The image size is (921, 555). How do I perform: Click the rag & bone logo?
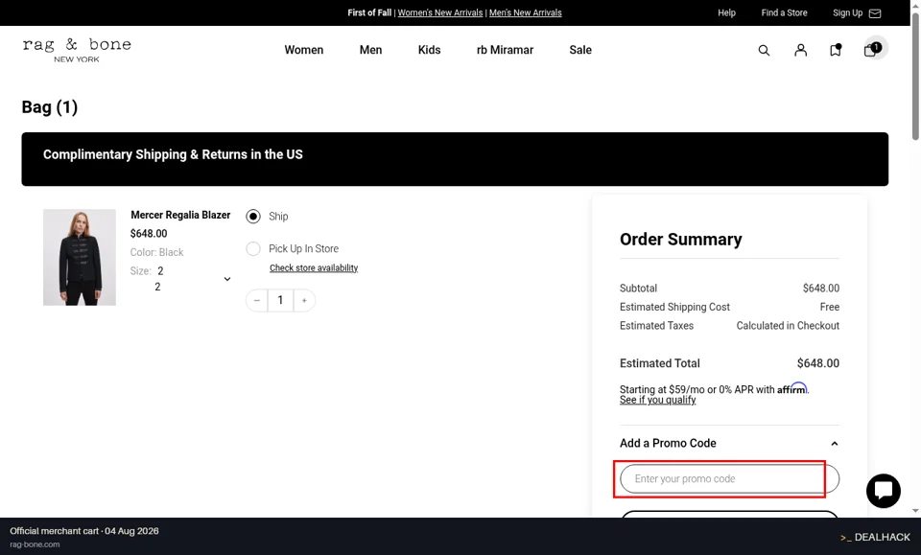pos(77,51)
